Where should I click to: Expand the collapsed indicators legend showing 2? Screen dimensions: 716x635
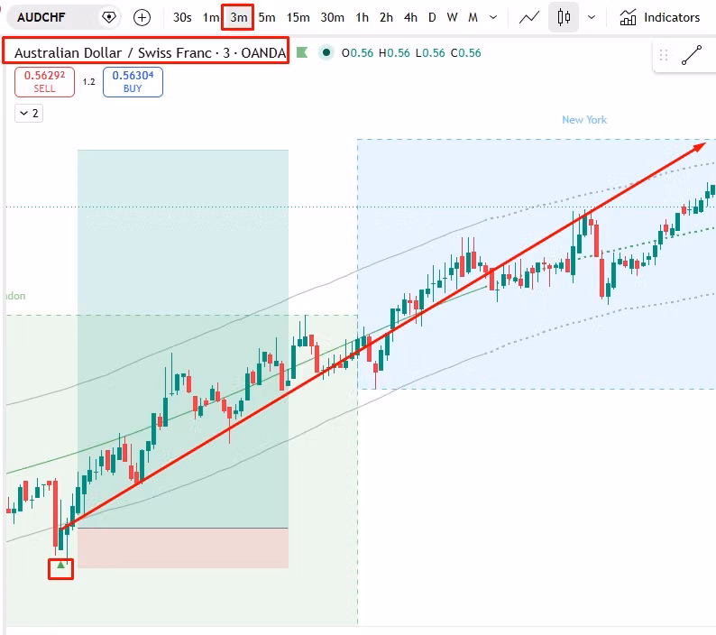click(x=29, y=114)
